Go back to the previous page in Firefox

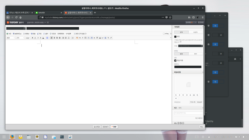click(8, 17)
